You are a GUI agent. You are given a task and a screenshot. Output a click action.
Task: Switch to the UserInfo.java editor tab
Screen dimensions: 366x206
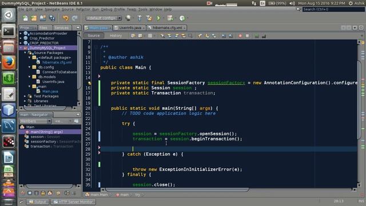[x=129, y=28]
